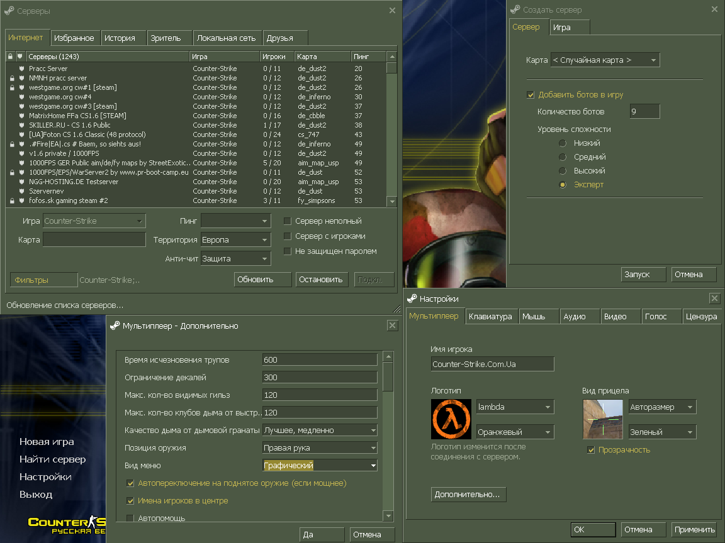
Task: Open the Зеленый crosshair color dropdown
Action: 663,432
